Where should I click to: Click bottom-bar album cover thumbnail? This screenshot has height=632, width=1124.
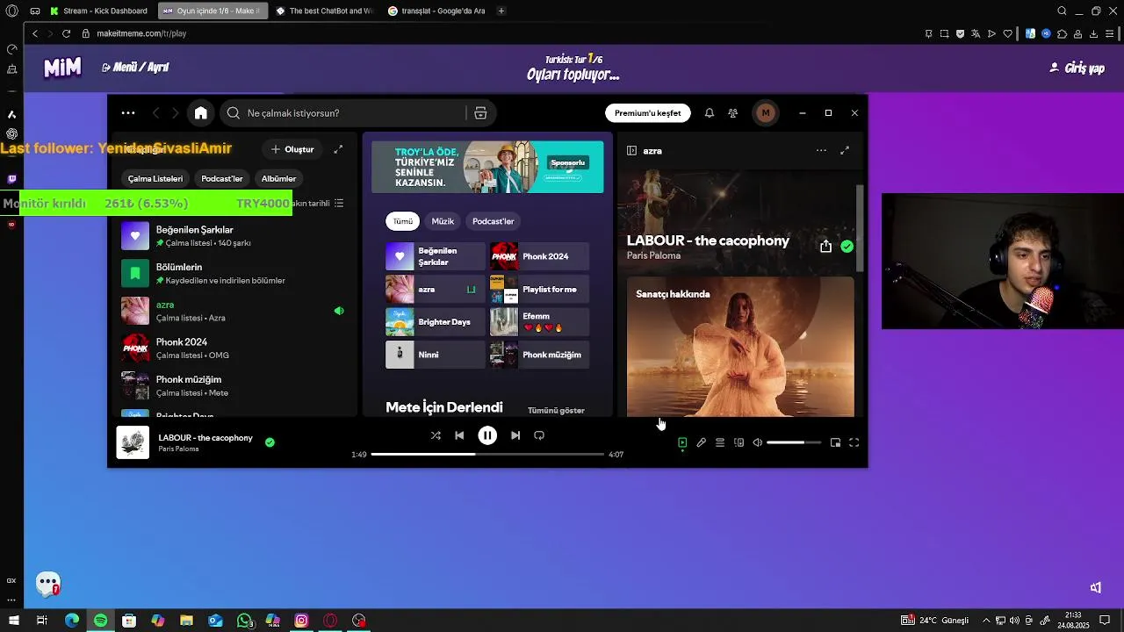[133, 442]
